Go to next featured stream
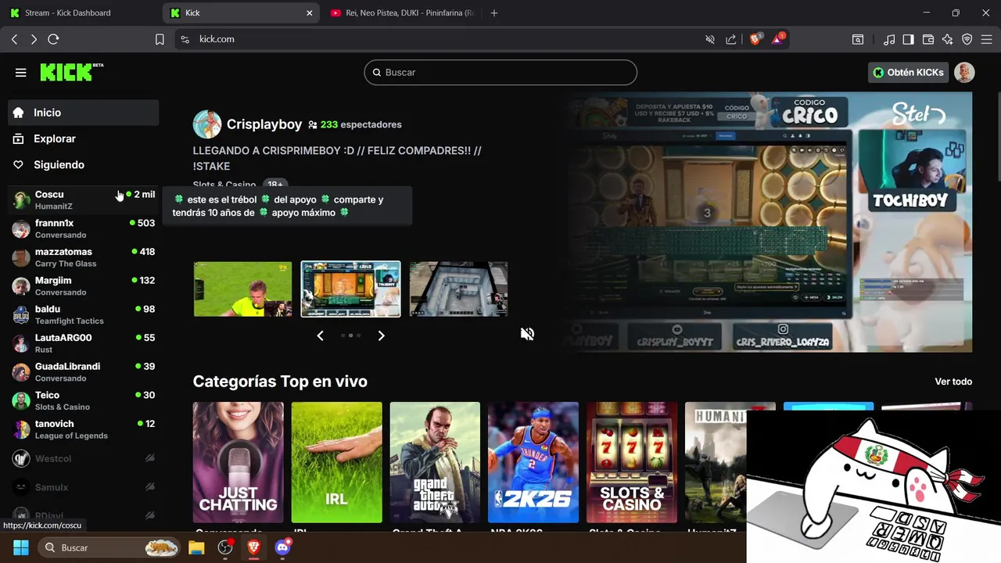 (x=381, y=335)
